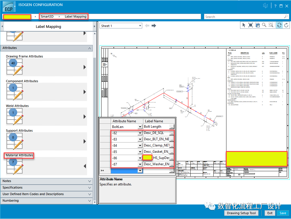Click the Exit button
Image resolution: width=291 pixels, height=219 pixels.
(x=270, y=213)
